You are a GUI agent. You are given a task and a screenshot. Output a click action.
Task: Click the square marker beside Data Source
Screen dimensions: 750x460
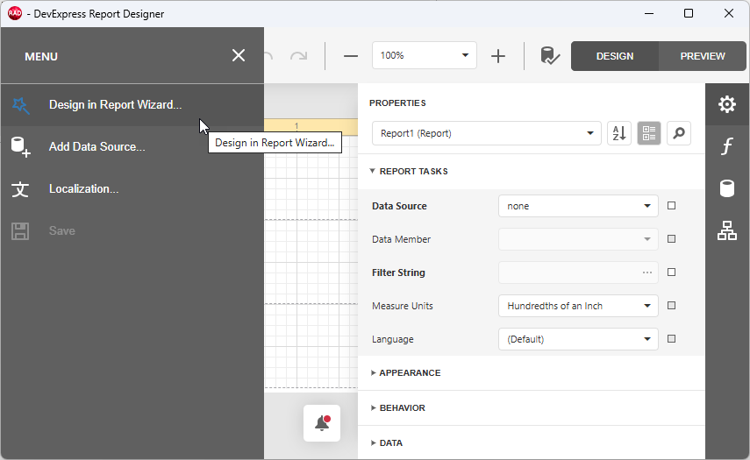coord(672,206)
